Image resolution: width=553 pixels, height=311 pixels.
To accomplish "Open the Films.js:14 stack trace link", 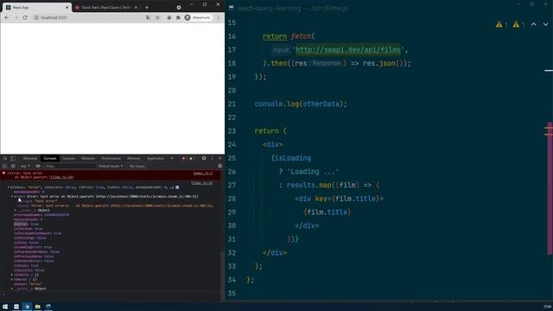I will [62, 177].
